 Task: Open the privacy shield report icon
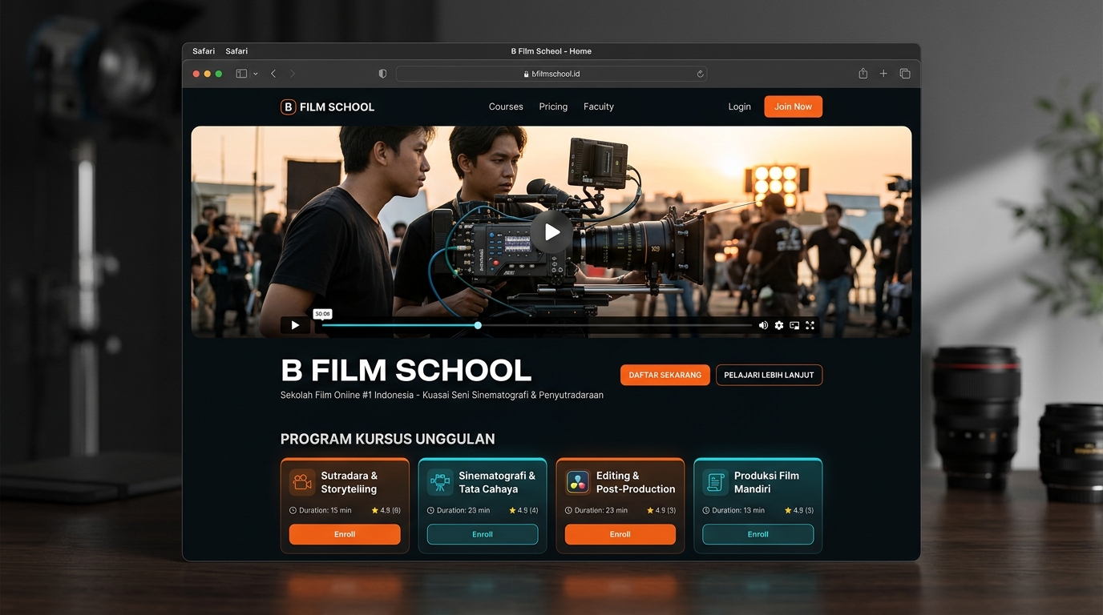pyautogui.click(x=382, y=74)
